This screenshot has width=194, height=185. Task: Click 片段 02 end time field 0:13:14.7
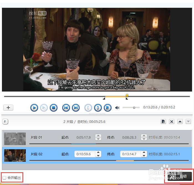[131, 154]
